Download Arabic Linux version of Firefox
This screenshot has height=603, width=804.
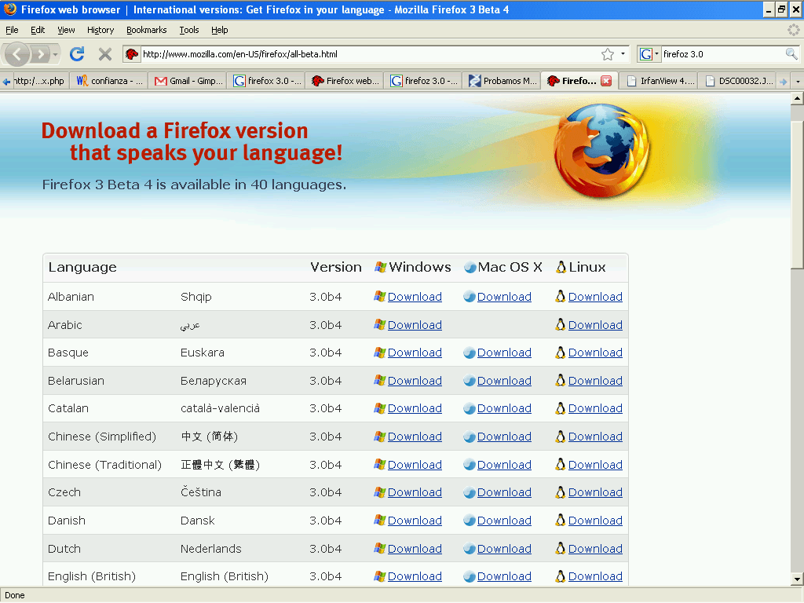click(x=594, y=324)
